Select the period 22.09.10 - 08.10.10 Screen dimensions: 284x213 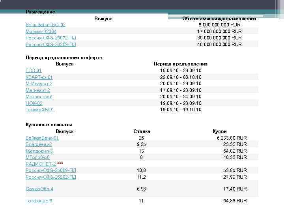[181, 77]
